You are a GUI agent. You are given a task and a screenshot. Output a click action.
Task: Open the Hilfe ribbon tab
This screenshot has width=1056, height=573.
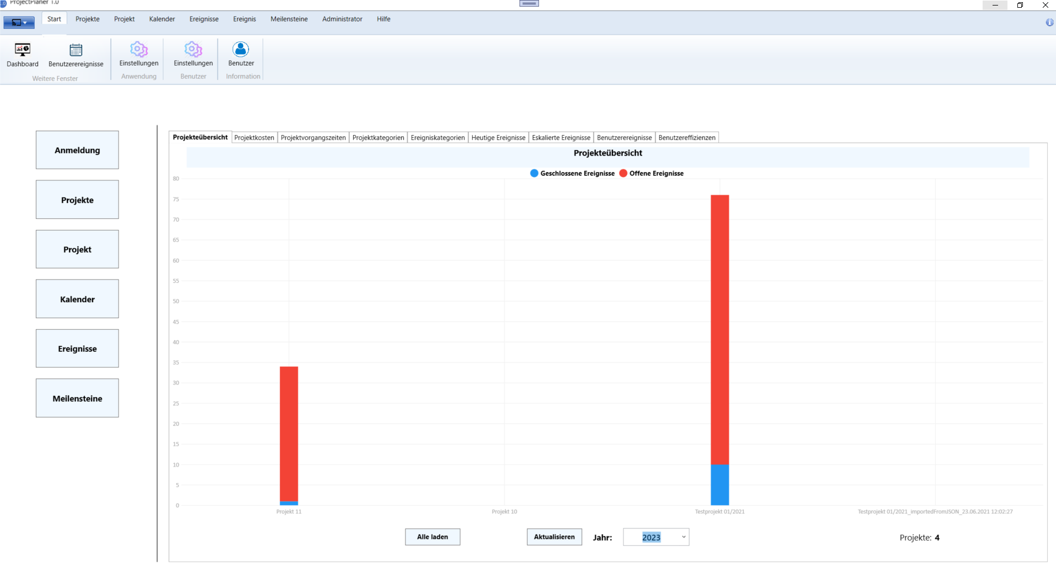click(x=383, y=19)
